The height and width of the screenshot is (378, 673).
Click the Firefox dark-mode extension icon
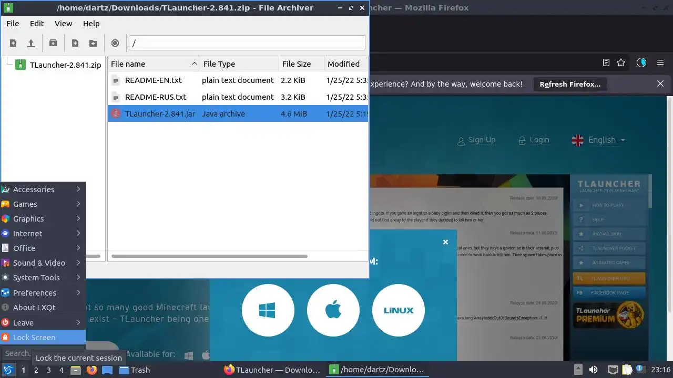[641, 62]
